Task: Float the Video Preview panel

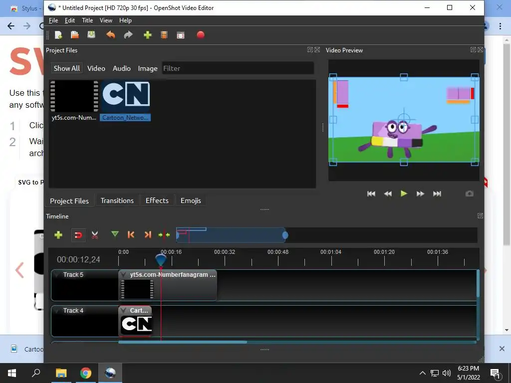Action: click(x=473, y=50)
